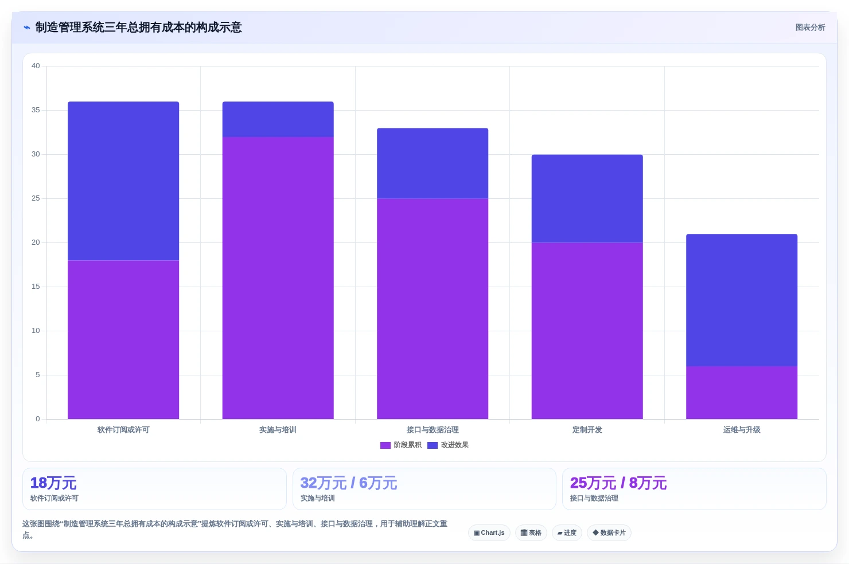Click the purple bar segment for 运维与升级
849x564 pixels.
point(742,393)
